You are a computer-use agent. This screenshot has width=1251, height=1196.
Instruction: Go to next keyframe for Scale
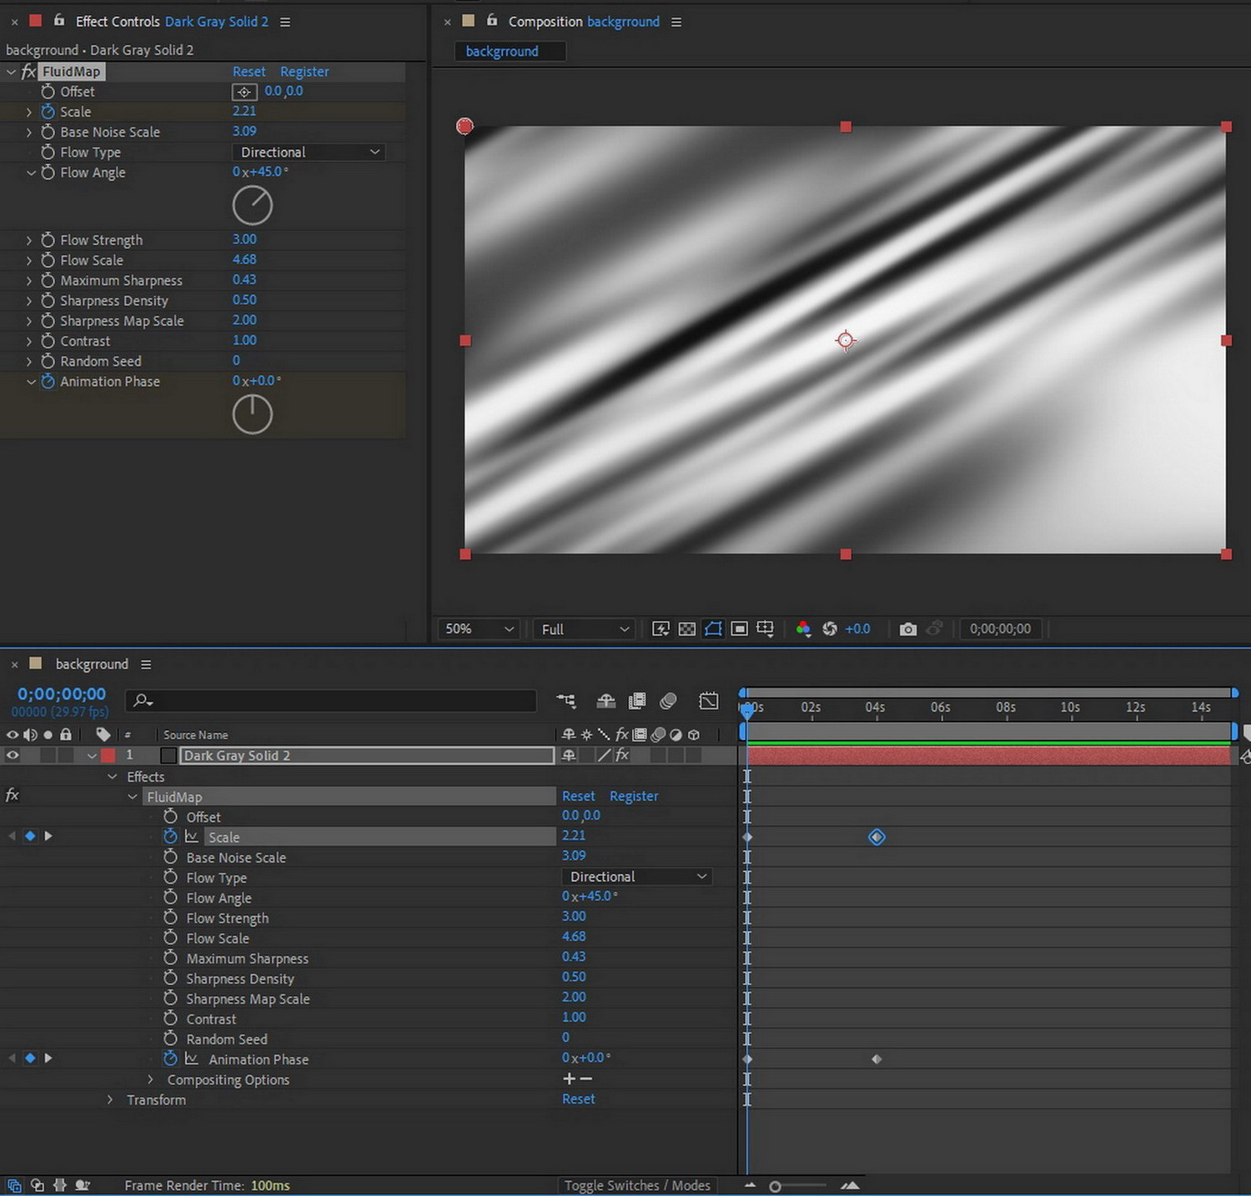point(48,836)
